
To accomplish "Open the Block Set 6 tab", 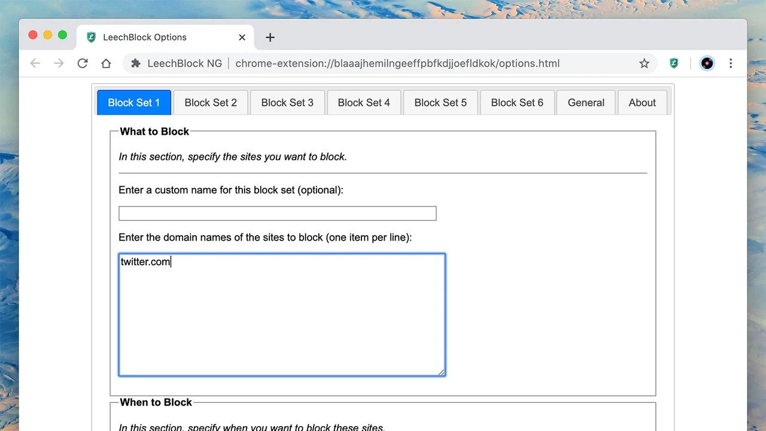I will click(517, 102).
